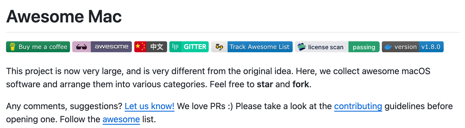Click the v1.8.0 version number
This screenshot has width=465, height=128.
coord(431,47)
